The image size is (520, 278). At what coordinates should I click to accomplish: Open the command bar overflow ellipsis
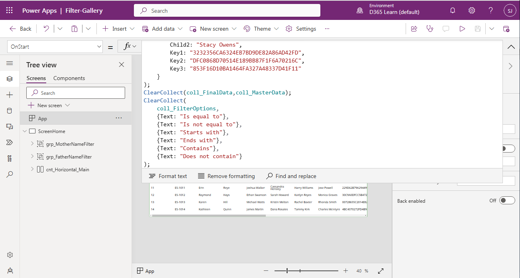327,29
